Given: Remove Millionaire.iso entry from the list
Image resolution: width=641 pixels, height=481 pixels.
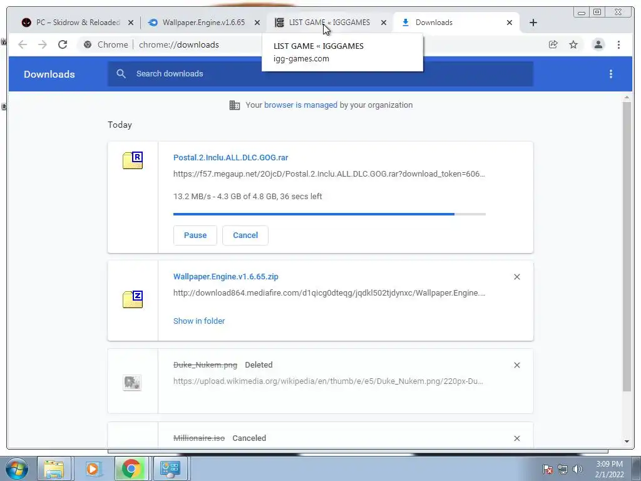Looking at the screenshot, I should 516,438.
